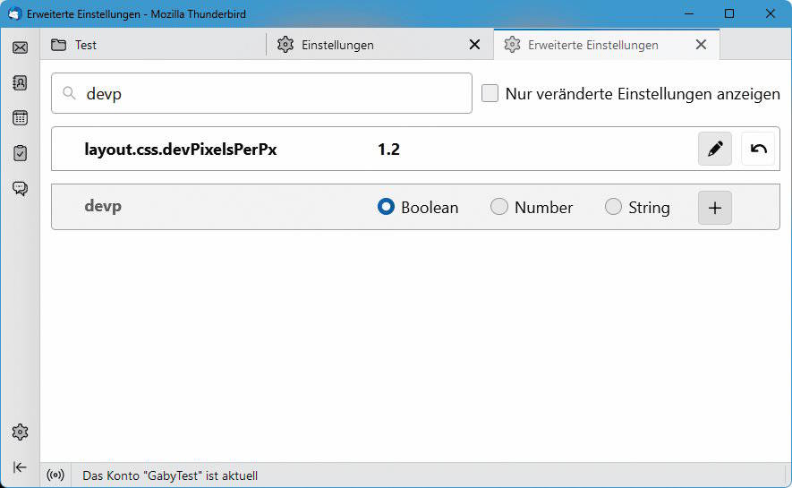
Task: Collapse the spaces toolbar with arrow icon
Action: (x=20, y=467)
